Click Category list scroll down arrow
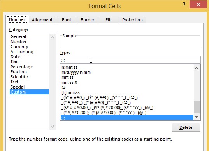This screenshot has width=209, height=151. [53, 126]
